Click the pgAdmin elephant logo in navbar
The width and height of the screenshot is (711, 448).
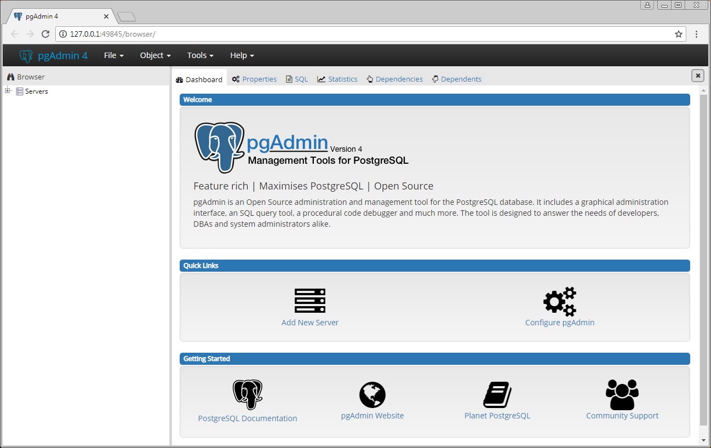(x=26, y=55)
